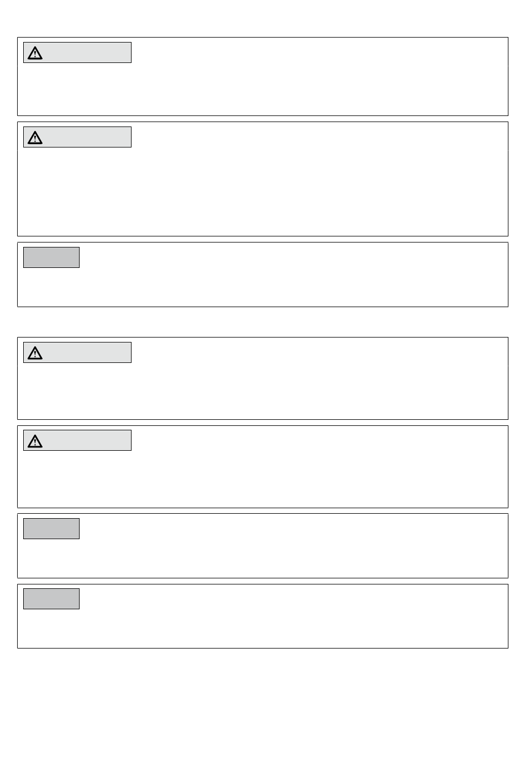Click the empty body of the fourth warning box
This screenshot has height=759, width=525.
[262, 389]
